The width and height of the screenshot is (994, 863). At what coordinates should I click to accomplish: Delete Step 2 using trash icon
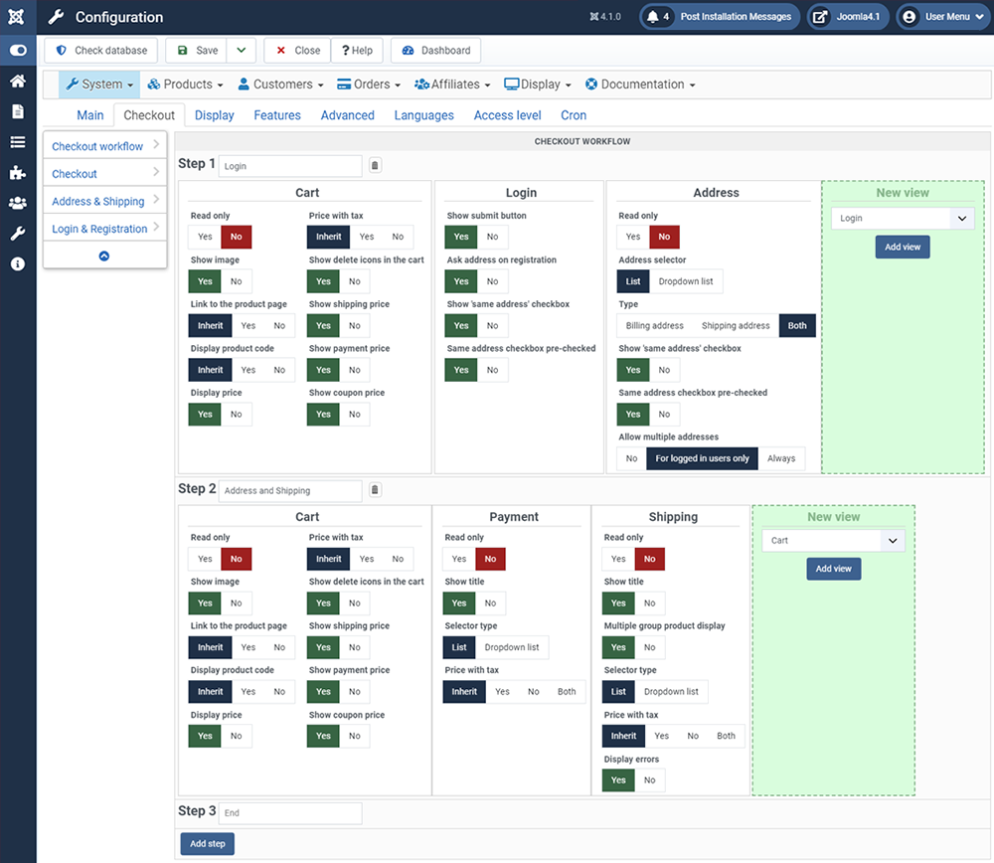tap(375, 489)
